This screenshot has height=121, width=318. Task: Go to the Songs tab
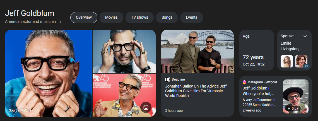tap(167, 18)
